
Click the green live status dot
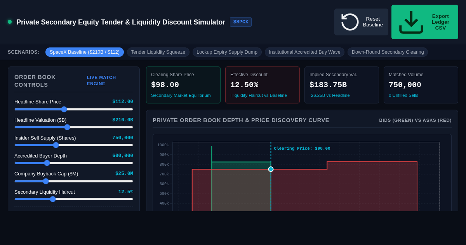coord(10,22)
